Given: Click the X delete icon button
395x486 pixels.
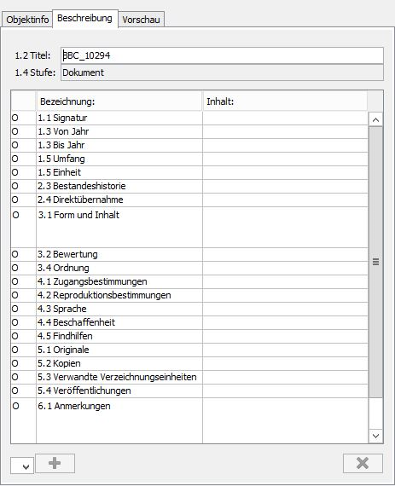Looking at the screenshot, I should (363, 463).
